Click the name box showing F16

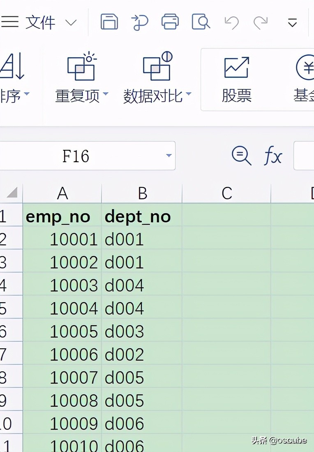pos(88,156)
